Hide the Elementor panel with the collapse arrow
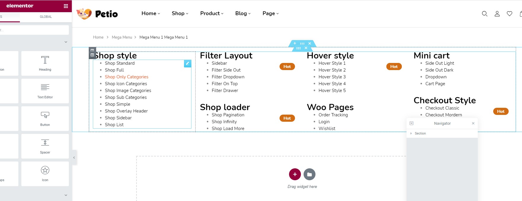Viewport: 522px width, 201px height. (74, 158)
